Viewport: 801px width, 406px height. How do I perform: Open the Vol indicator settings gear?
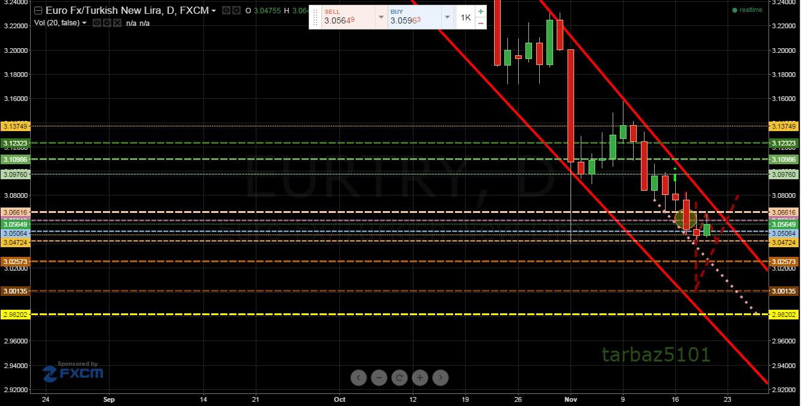[106, 23]
